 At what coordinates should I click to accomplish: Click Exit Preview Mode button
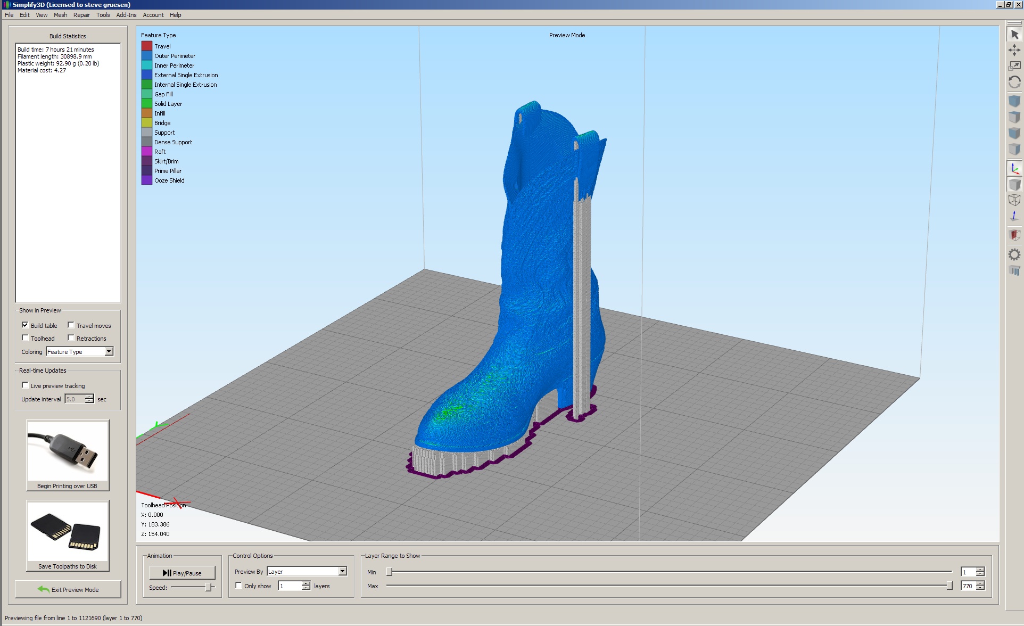click(68, 589)
